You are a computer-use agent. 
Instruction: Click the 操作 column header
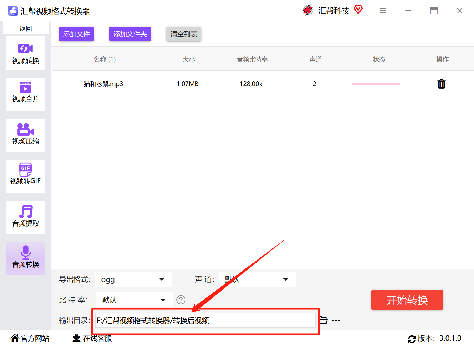coord(442,59)
